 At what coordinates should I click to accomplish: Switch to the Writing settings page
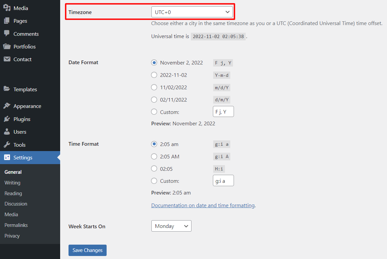12,182
